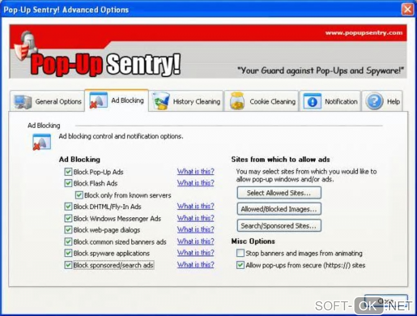Uncheck Allow pop-ups from secure sites

[240, 265]
